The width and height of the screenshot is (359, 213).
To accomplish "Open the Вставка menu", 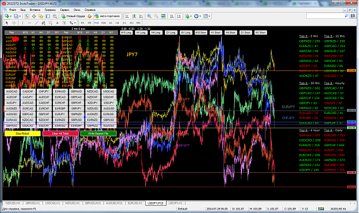I will point(35,10).
